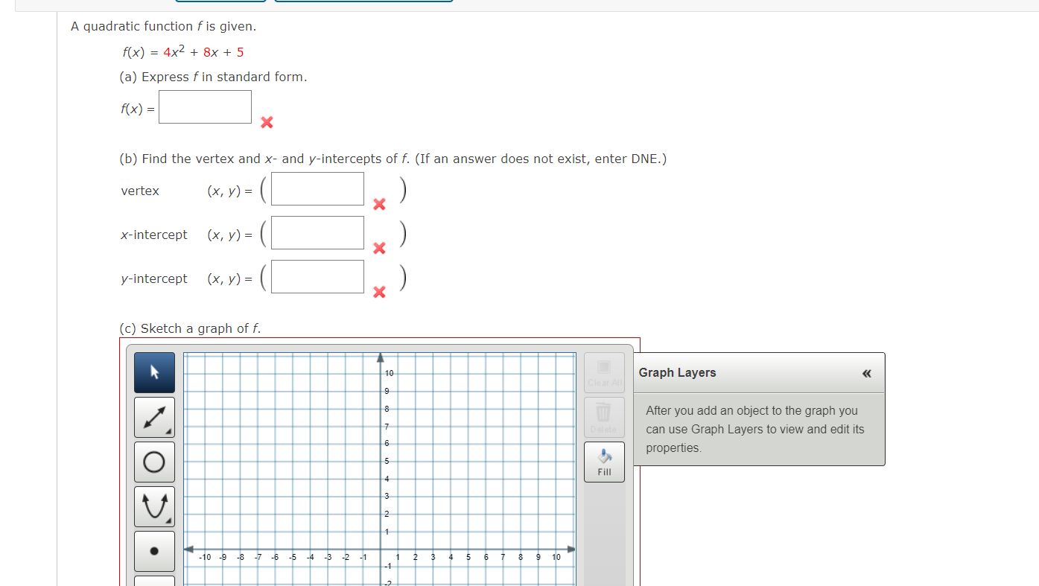The width and height of the screenshot is (1039, 586).
Task: Click the vertex answer box
Action: pos(317,188)
